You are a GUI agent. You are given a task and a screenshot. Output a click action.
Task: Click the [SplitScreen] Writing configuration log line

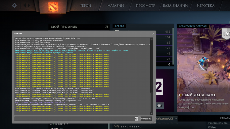pyautogui.click(x=40, y=102)
